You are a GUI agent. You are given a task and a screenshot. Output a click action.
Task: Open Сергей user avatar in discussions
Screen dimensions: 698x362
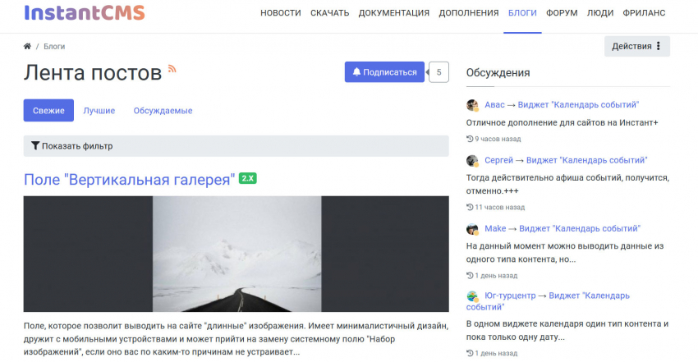pos(472,161)
